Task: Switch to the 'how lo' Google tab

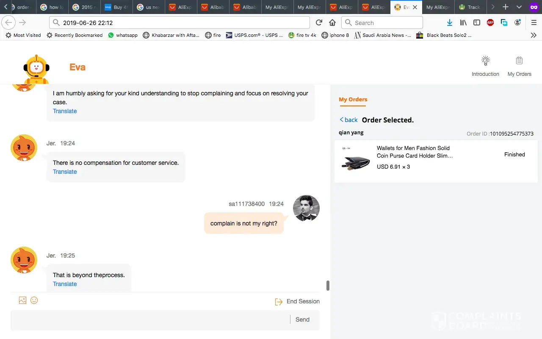Action: click(x=53, y=7)
